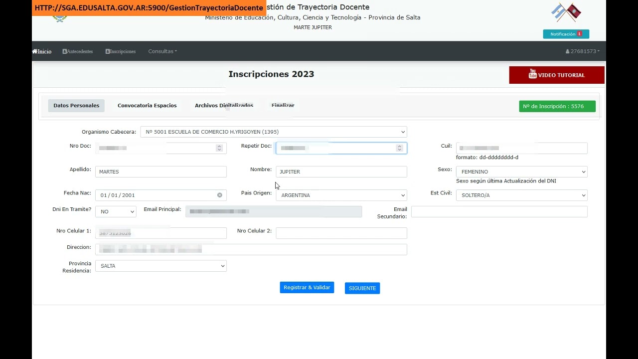Click Nro Doc input field
Viewport: 638px width, 359px height.
coord(161,148)
